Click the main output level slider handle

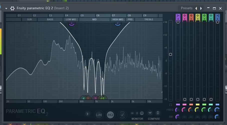(171, 54)
